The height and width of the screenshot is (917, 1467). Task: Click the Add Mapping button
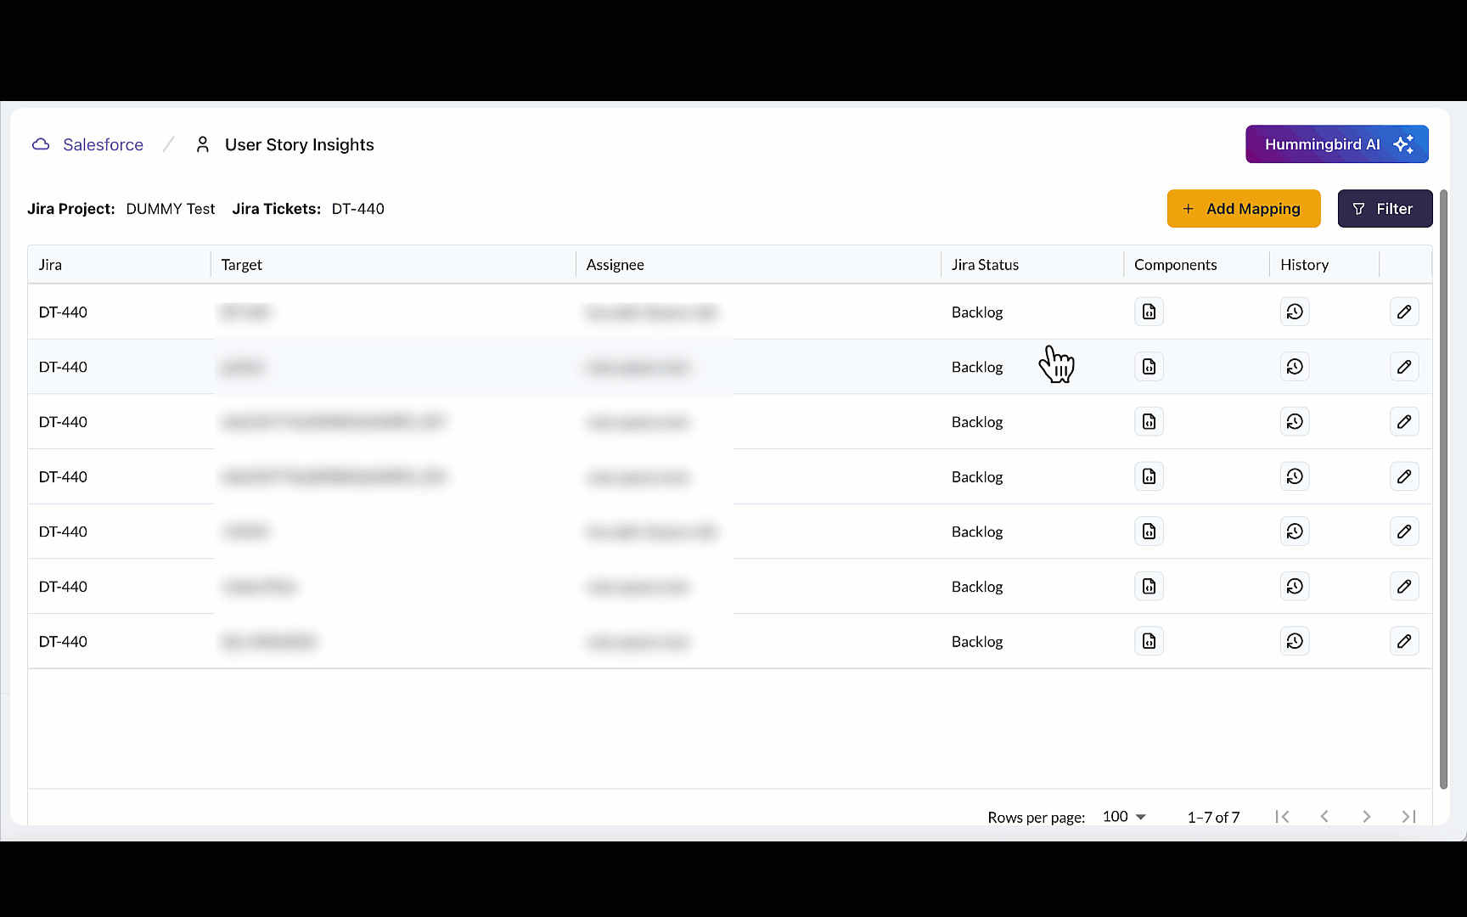[1243, 209]
